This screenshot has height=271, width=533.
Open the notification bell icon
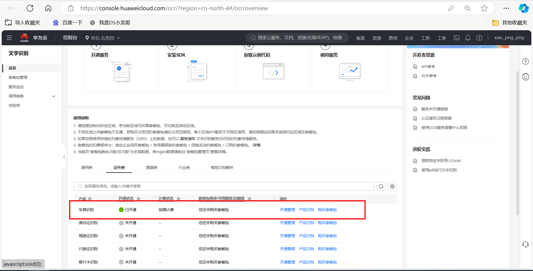tap(468, 38)
